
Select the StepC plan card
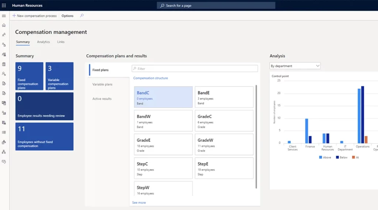[x=163, y=168]
